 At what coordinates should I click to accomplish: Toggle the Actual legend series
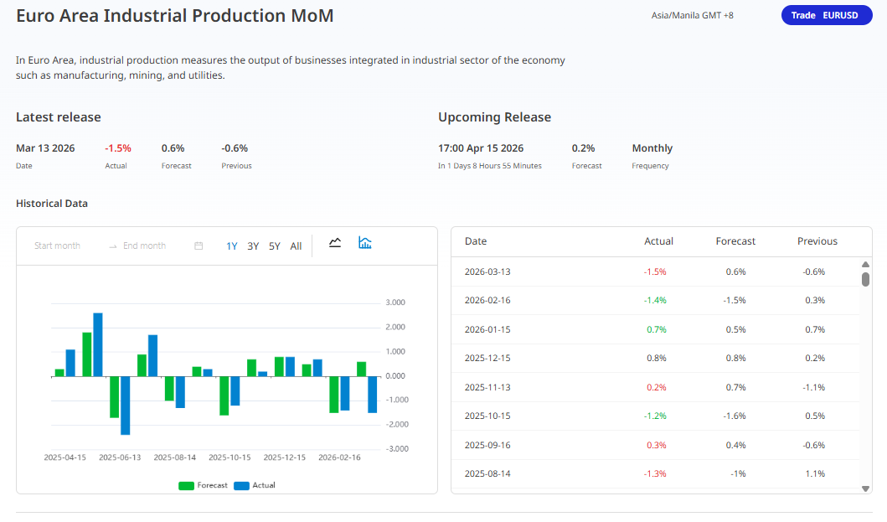point(255,485)
